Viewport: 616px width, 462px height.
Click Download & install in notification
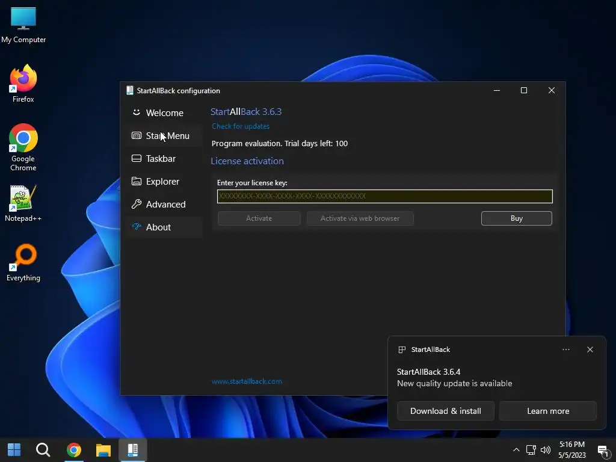[x=446, y=411]
